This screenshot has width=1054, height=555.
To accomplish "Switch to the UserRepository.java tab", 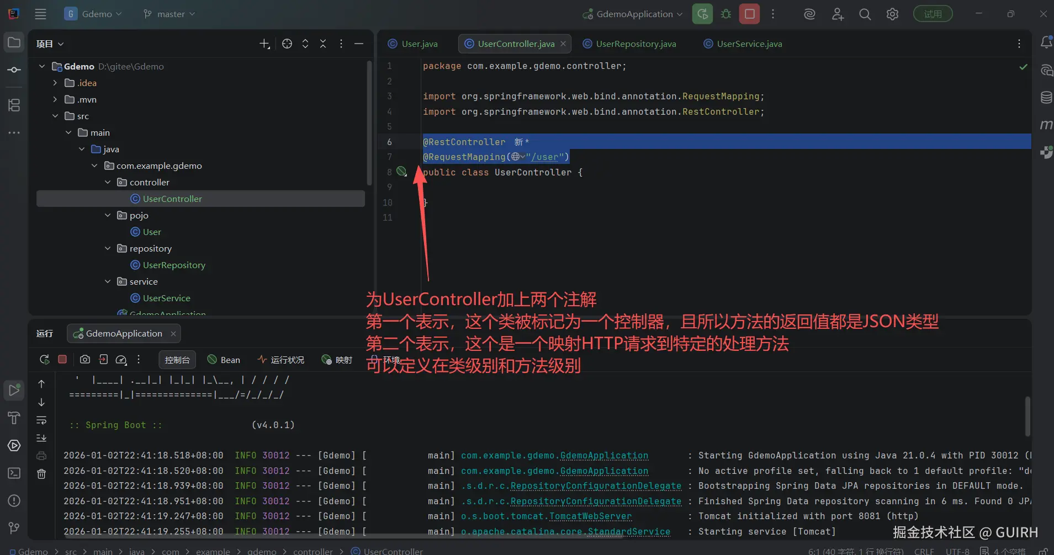I will point(630,44).
